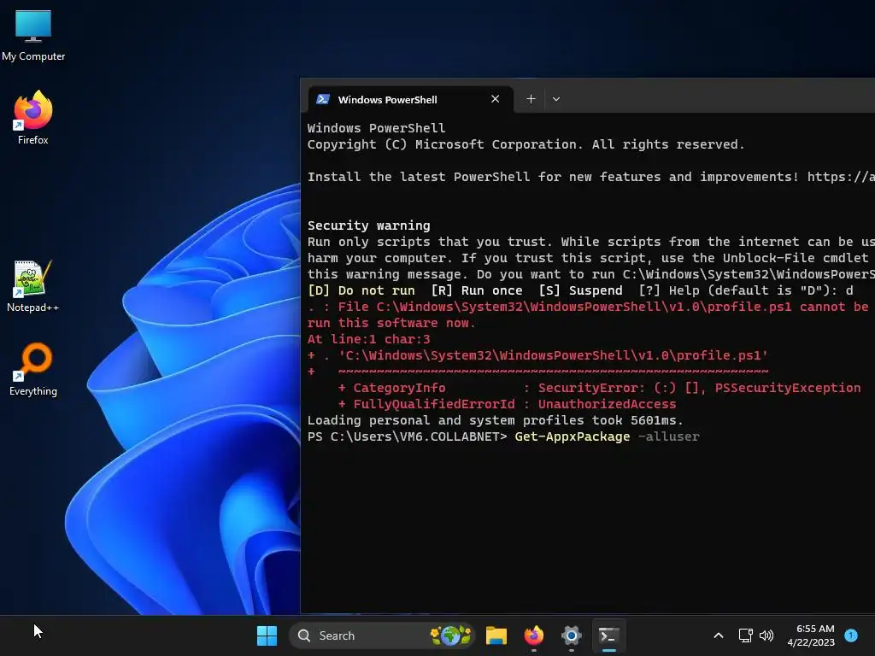
Task: Click the '-alluser' suggestion text
Action: pyautogui.click(x=668, y=436)
